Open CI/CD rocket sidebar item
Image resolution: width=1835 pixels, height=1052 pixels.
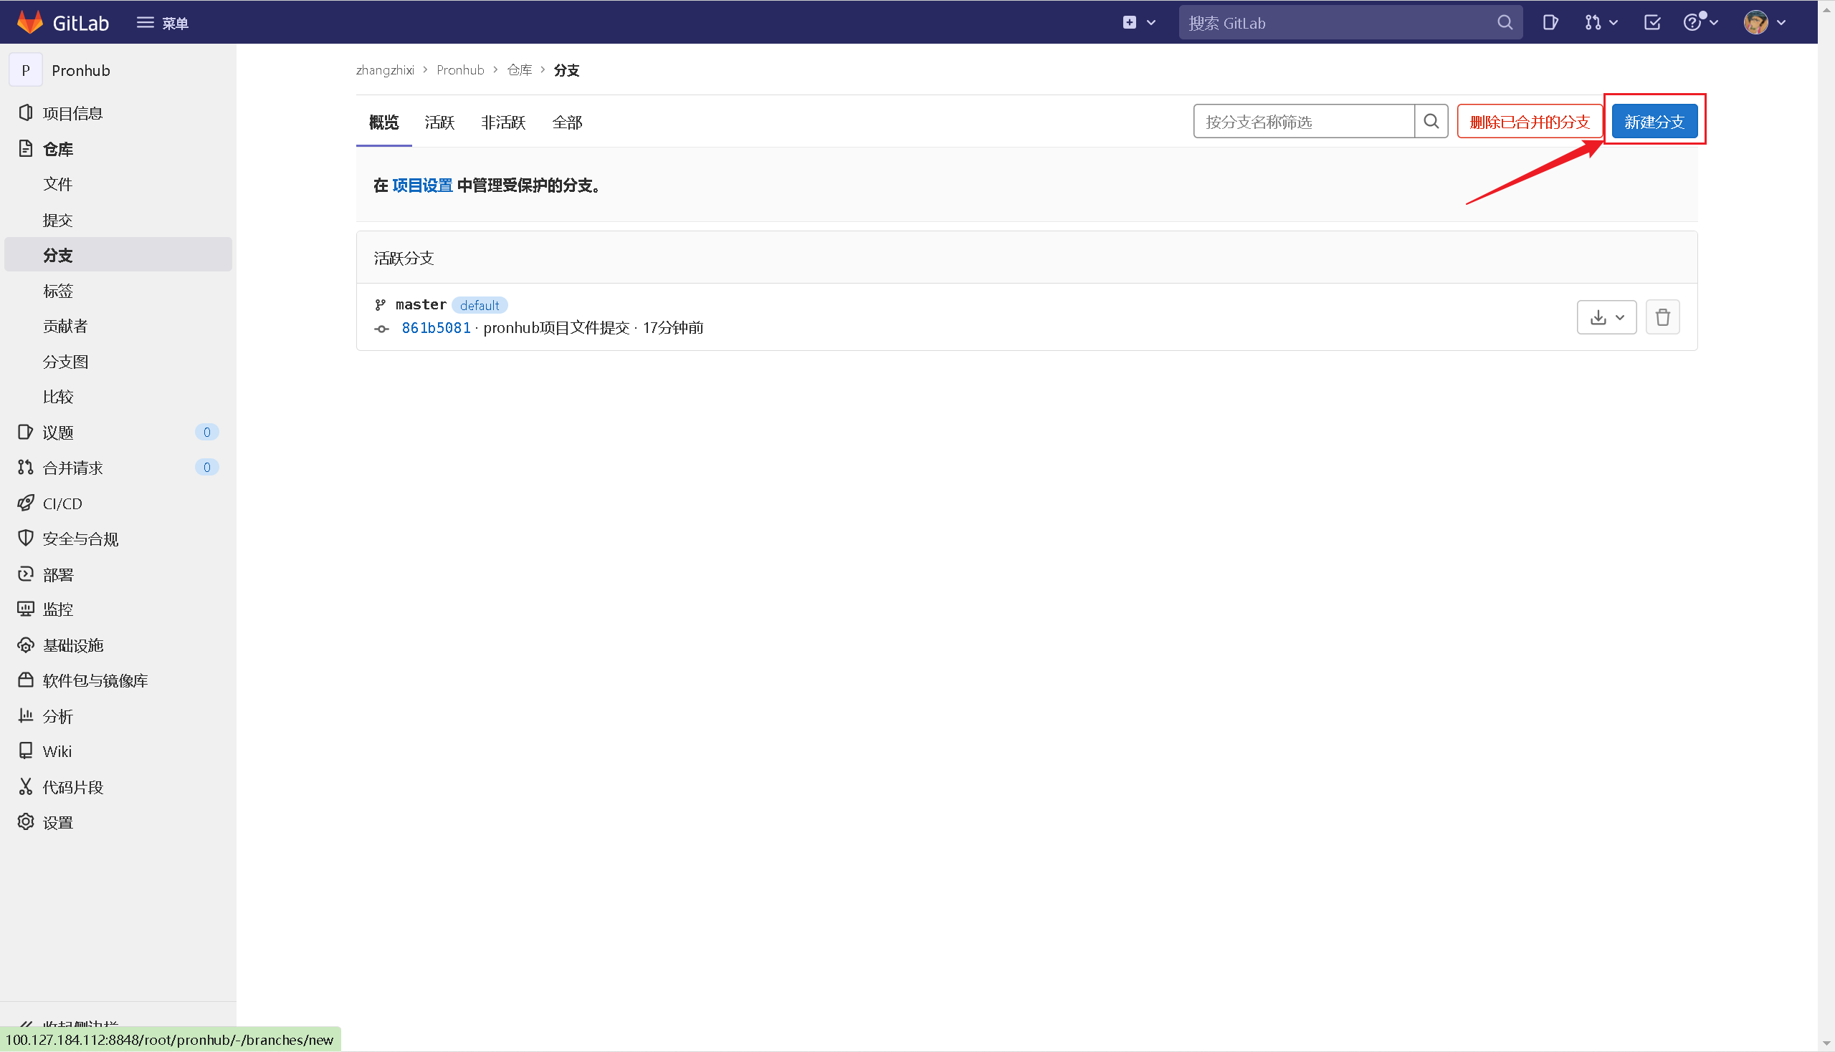click(62, 503)
